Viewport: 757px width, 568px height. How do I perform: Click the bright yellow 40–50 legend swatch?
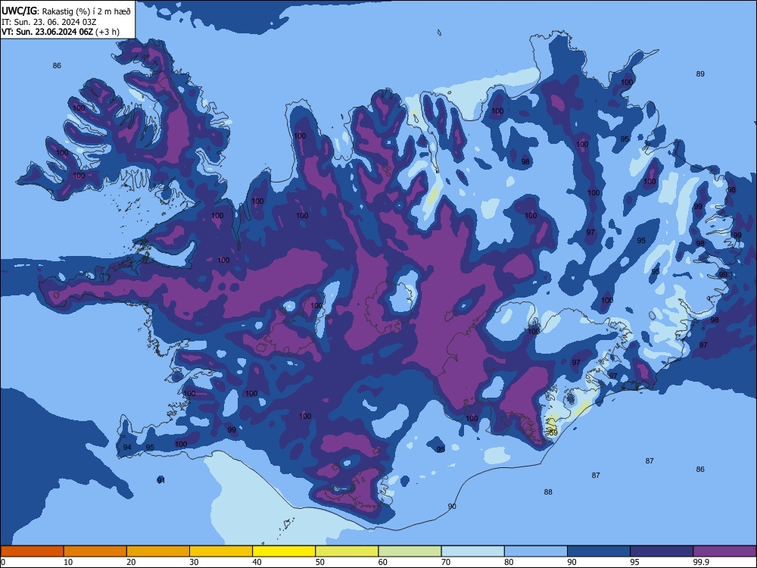tap(284, 551)
